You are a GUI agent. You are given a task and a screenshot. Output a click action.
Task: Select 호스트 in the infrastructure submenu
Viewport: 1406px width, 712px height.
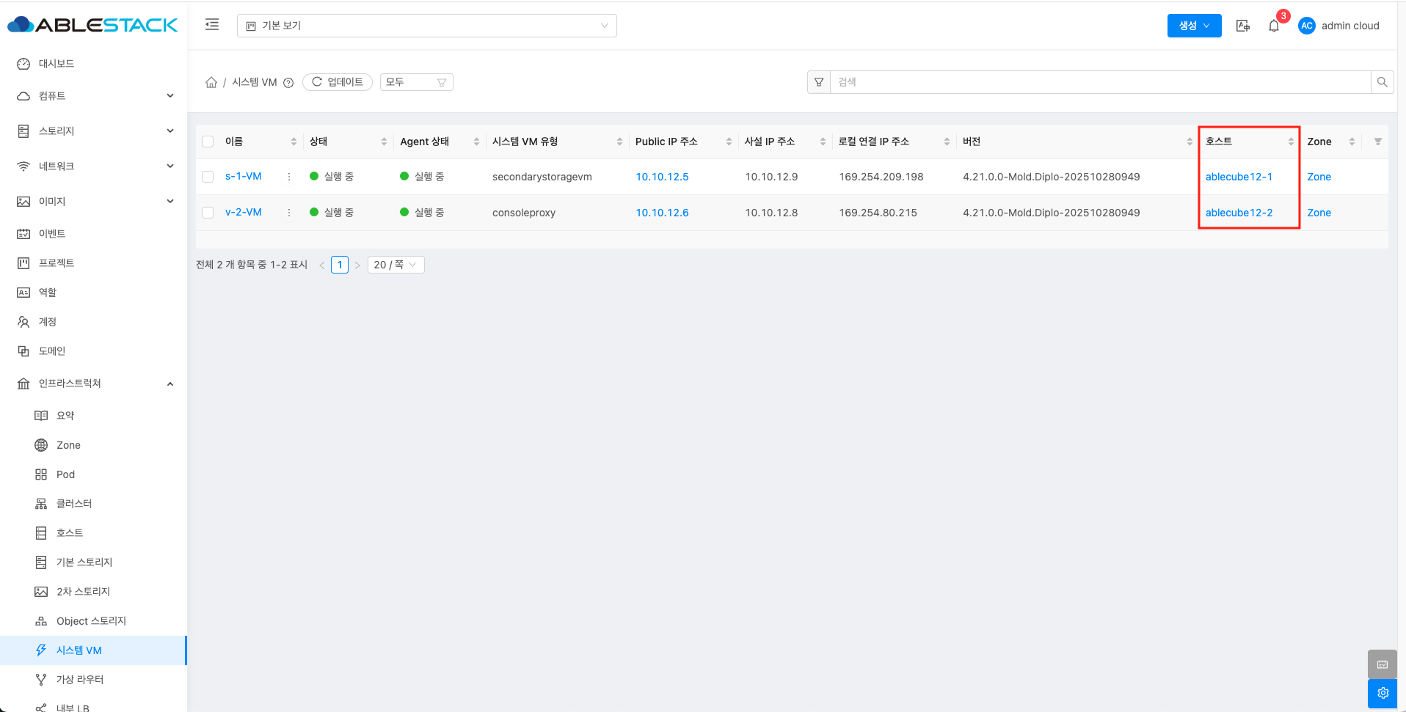(x=70, y=533)
